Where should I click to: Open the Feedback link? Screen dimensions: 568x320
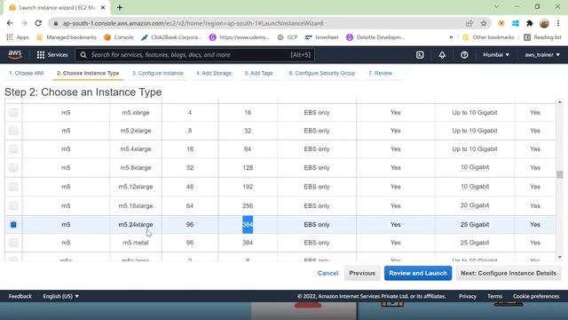point(20,296)
